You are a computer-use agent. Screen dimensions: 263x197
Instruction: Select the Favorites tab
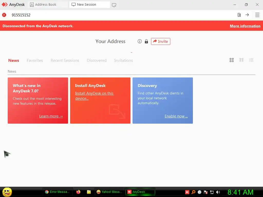[x=35, y=61]
